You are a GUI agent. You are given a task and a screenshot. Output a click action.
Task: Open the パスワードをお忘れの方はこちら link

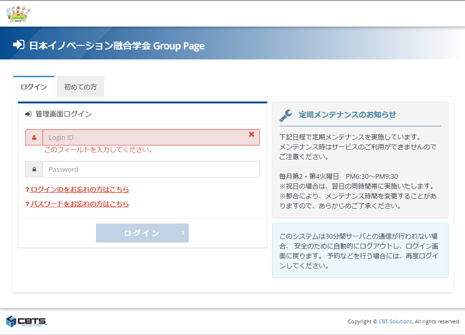pyautogui.click(x=78, y=204)
